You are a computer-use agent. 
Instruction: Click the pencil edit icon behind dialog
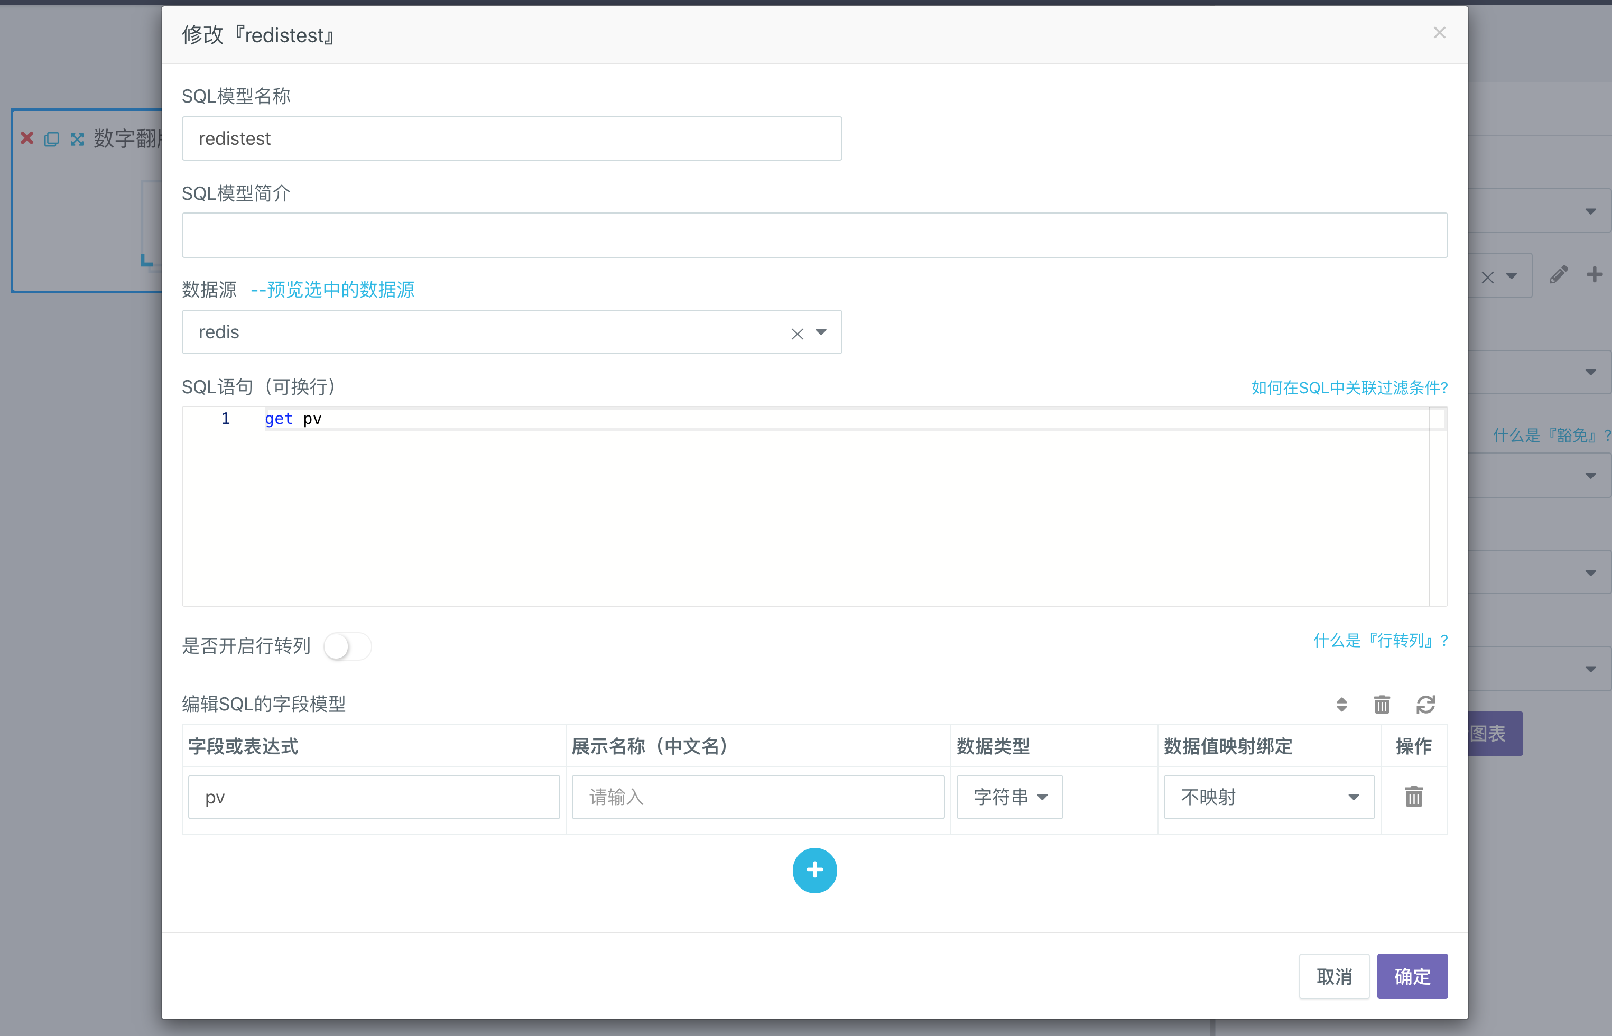tap(1558, 274)
